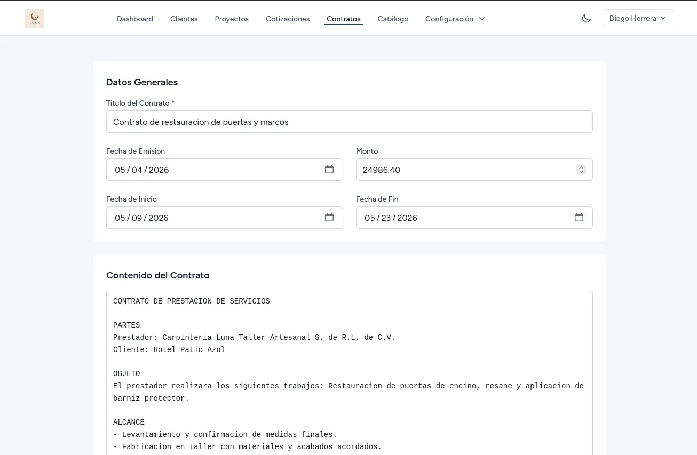Image resolution: width=697 pixels, height=455 pixels.
Task: Click Fecha de Emision date field
Action: click(x=225, y=170)
